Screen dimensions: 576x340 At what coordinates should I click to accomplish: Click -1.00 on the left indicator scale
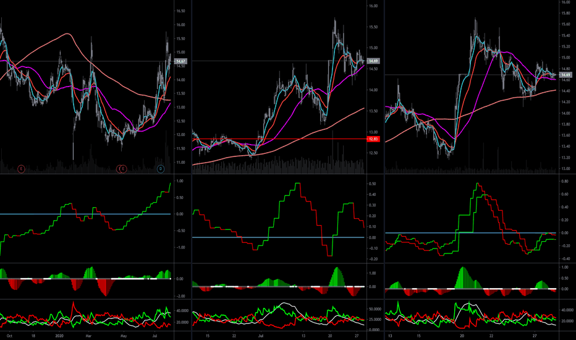tap(180, 247)
